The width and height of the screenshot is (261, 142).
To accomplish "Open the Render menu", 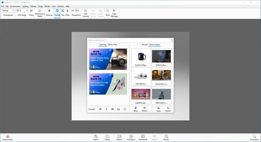I will coord(47,6).
